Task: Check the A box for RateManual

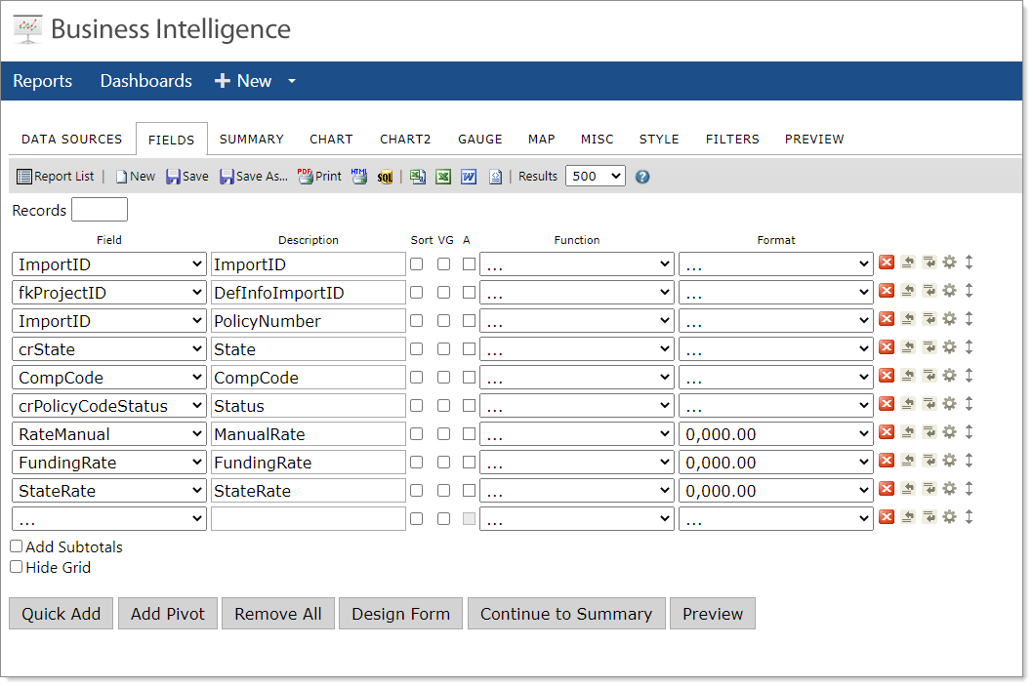Action: (469, 434)
